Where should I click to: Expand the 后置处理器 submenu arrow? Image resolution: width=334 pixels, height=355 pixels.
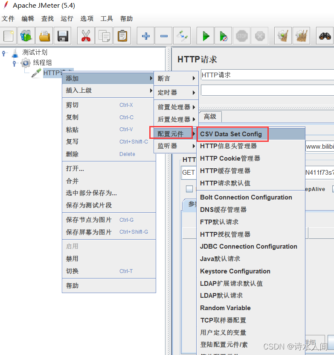point(194,119)
